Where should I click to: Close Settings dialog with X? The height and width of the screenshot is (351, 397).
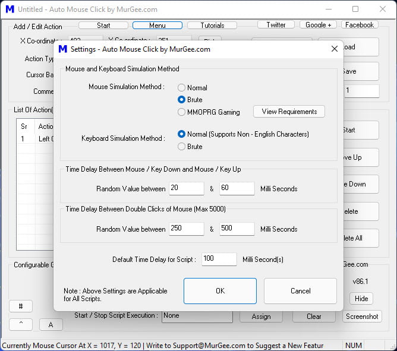335,49
